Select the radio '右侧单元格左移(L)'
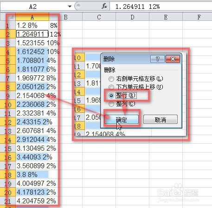Screen dimensions: 212x208 pos(111,79)
